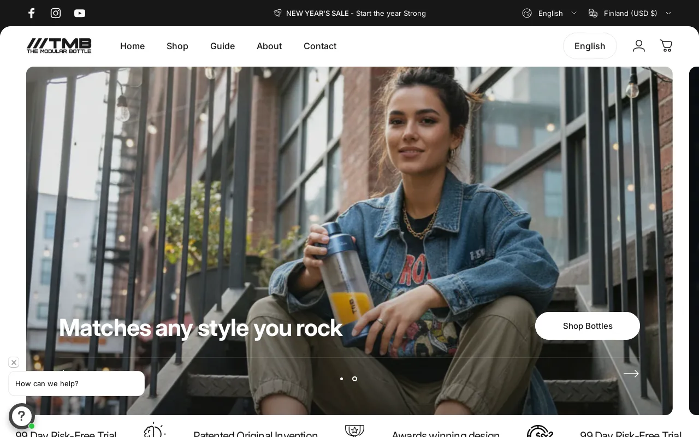
Task: Open the YouTube channel icon
Action: coord(80,13)
